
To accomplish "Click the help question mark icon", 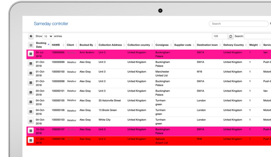I will (31, 36).
